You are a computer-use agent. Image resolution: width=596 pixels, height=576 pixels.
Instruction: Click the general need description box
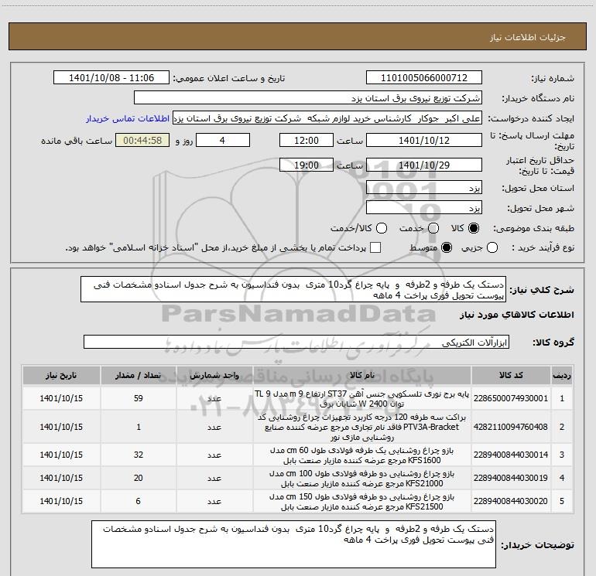pyautogui.click(x=293, y=290)
